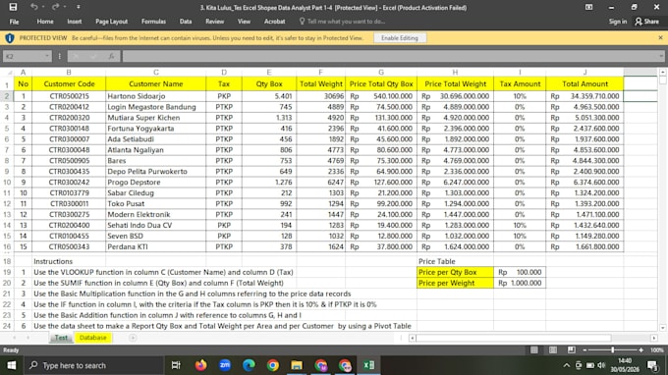Click the Redo arrow icon
Viewport: 668px width, 375px height.
55,7
